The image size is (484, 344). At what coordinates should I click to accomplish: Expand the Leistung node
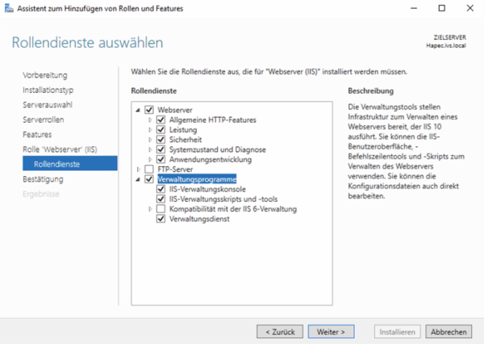150,129
